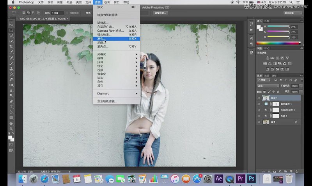Toggle the layer filter switch in Layers panel
Screen dimensions: 312x186
(x=301, y=80)
